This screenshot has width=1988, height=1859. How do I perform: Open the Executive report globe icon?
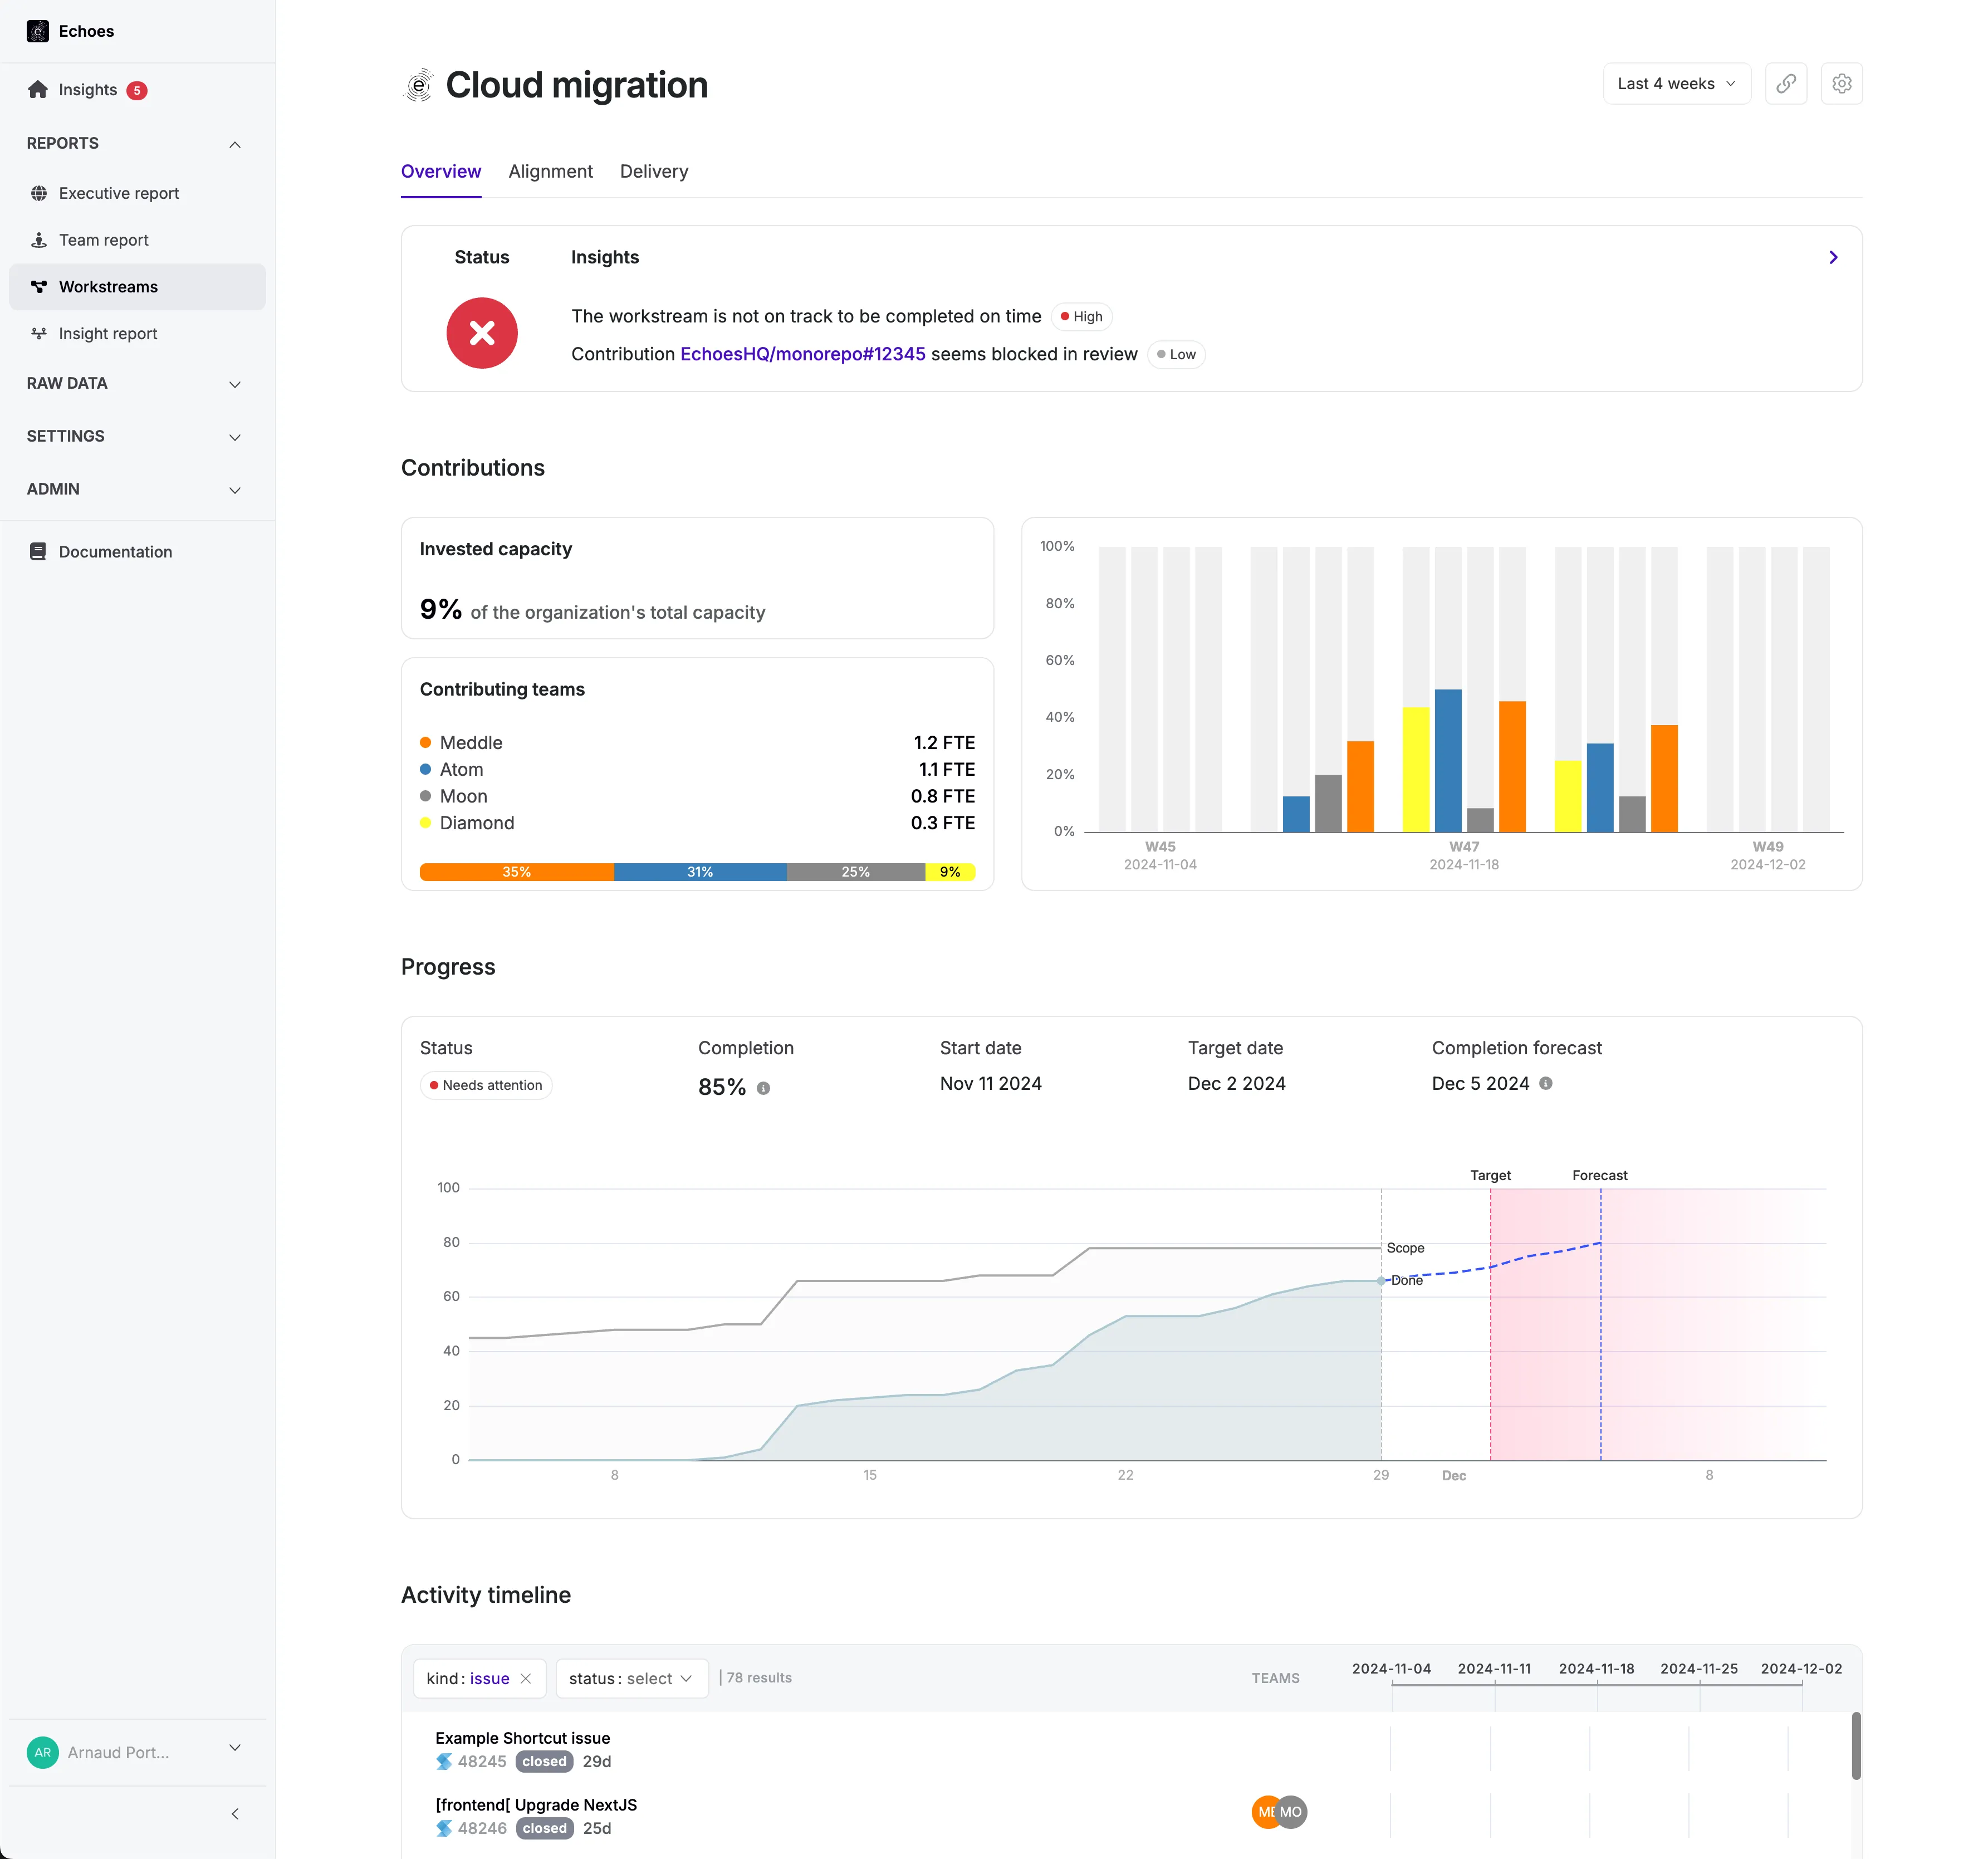coord(39,193)
